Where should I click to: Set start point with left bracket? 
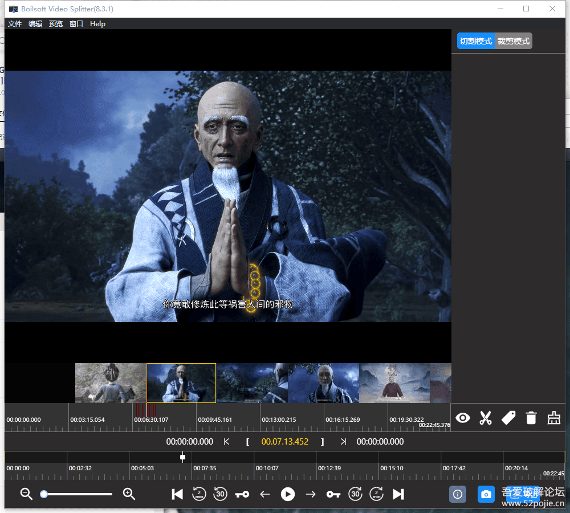point(247,442)
